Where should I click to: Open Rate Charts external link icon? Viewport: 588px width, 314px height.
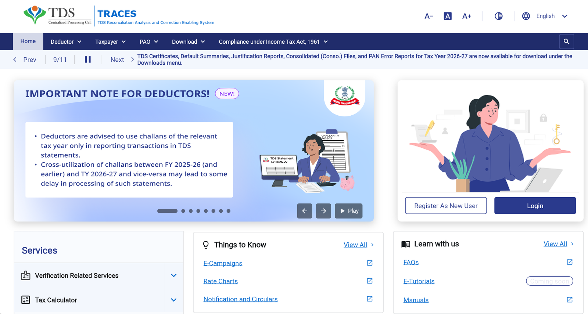pos(370,281)
